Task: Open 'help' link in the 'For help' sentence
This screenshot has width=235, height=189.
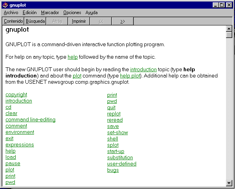Action: click(x=73, y=57)
